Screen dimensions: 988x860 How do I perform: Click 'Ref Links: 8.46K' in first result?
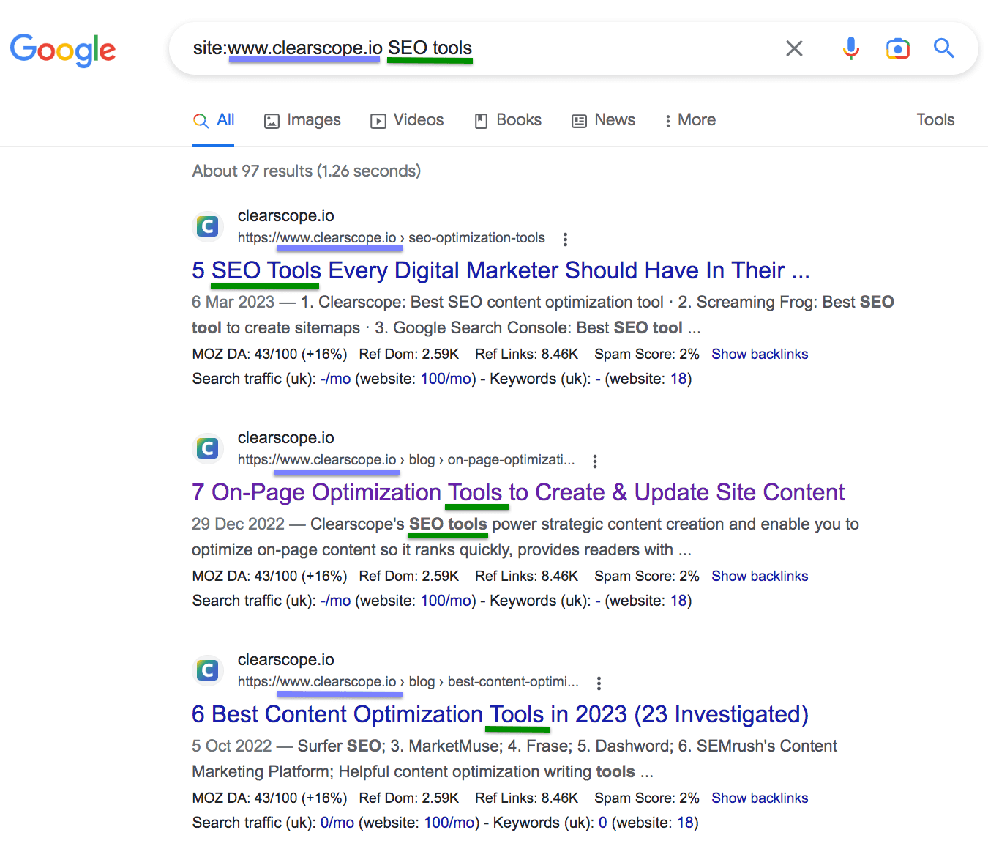click(x=527, y=355)
